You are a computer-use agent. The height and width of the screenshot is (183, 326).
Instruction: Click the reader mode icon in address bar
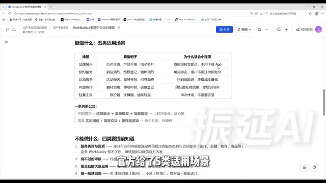click(256, 14)
